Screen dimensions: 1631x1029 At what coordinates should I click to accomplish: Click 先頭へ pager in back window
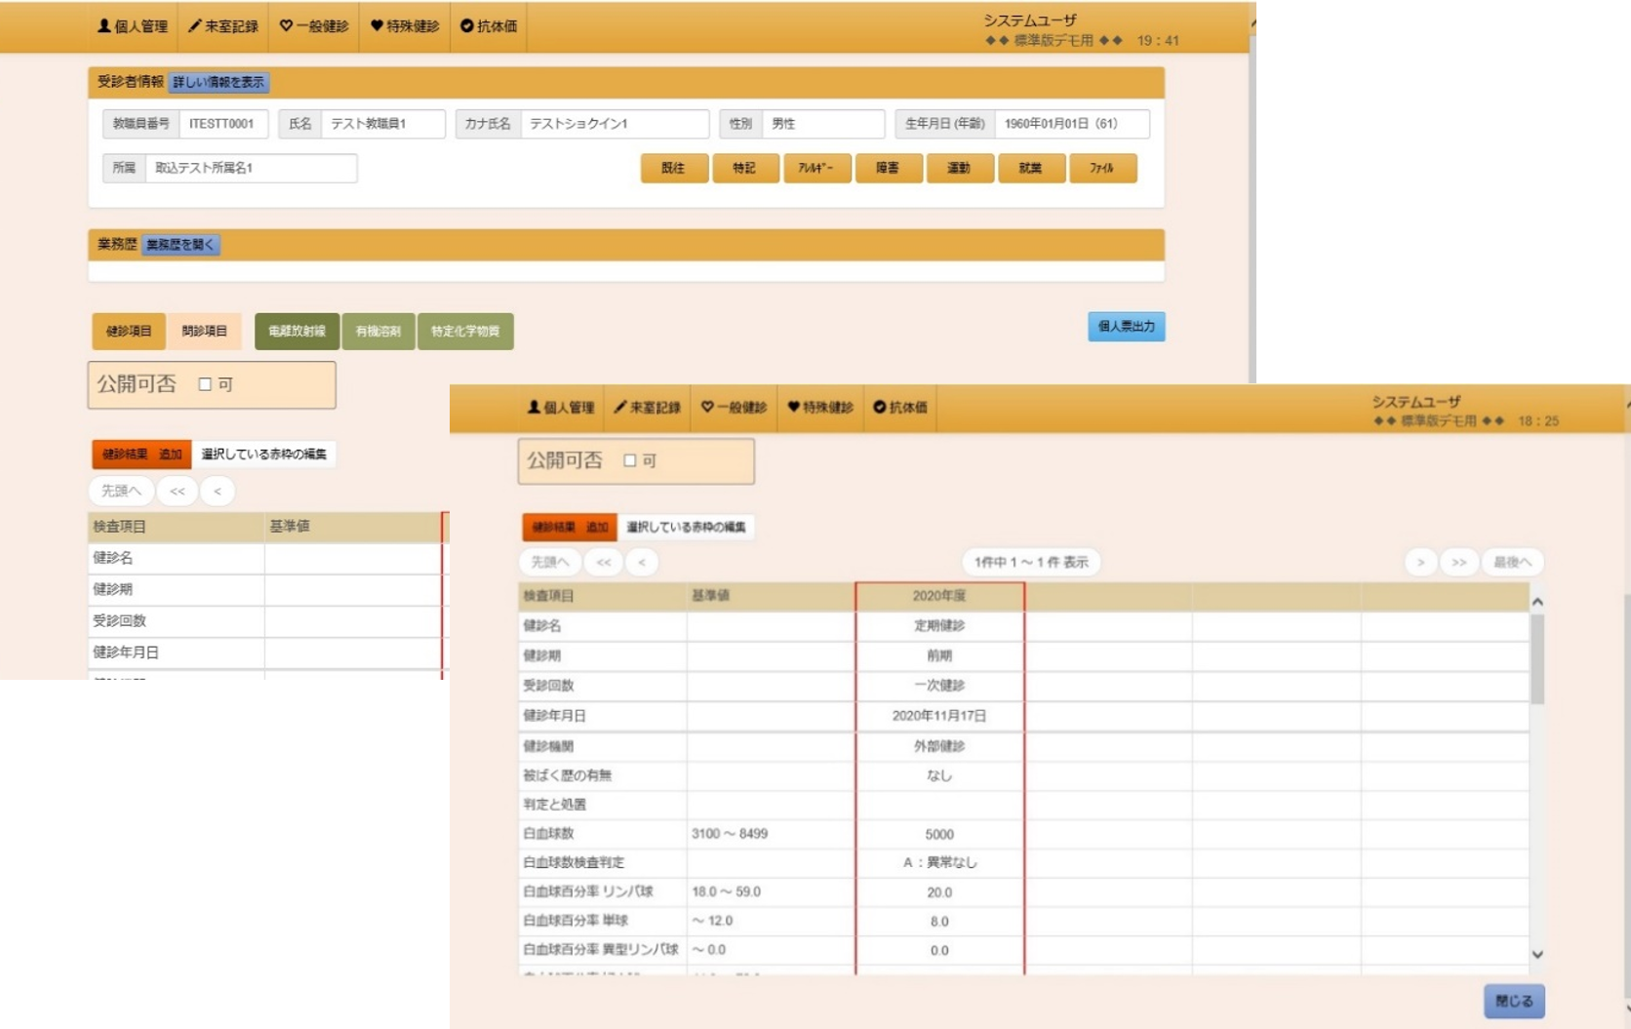tap(122, 492)
